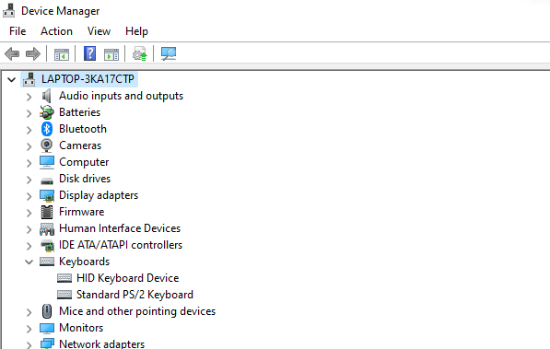Expand the Bluetooth category

coord(29,130)
